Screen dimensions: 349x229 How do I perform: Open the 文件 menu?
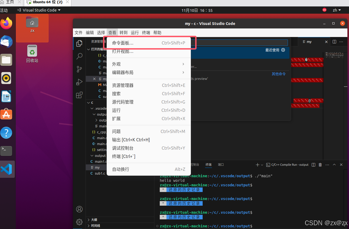pos(79,33)
